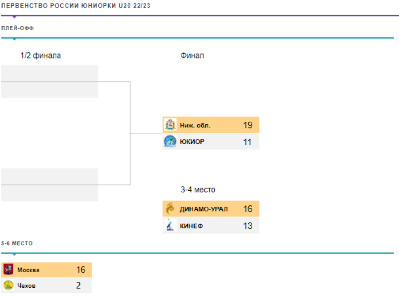Screen dimensions: 399x297
Task: Click ЮКИОР's score of 11
Action: pyautogui.click(x=247, y=142)
